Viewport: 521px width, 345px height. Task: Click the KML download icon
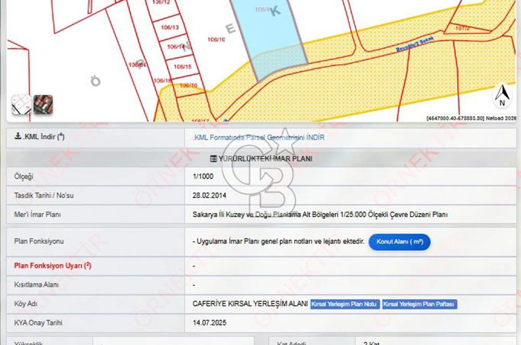point(18,136)
